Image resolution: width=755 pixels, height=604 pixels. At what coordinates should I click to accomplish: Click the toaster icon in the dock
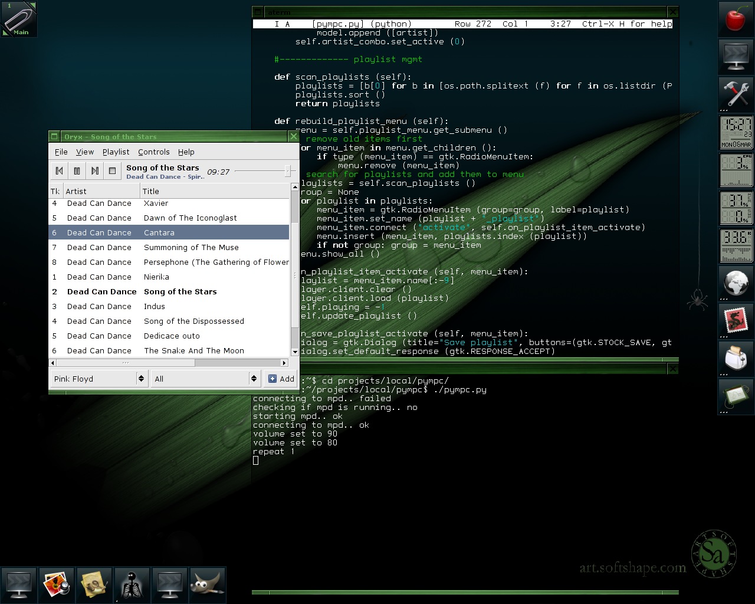click(736, 359)
